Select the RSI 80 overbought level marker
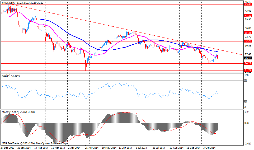This screenshot has width=254, height=150. point(245,81)
